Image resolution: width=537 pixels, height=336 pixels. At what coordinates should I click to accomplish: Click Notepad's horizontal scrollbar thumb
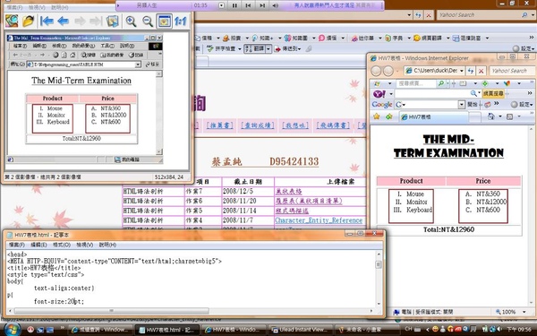(111, 311)
